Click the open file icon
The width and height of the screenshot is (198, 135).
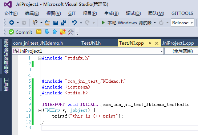click(x=48, y=23)
